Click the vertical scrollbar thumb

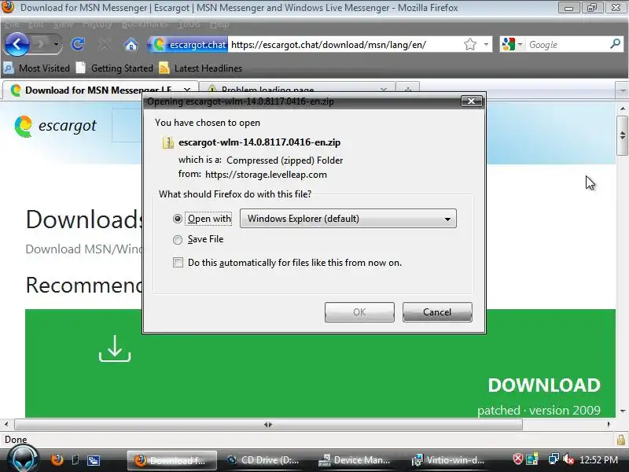click(x=623, y=135)
